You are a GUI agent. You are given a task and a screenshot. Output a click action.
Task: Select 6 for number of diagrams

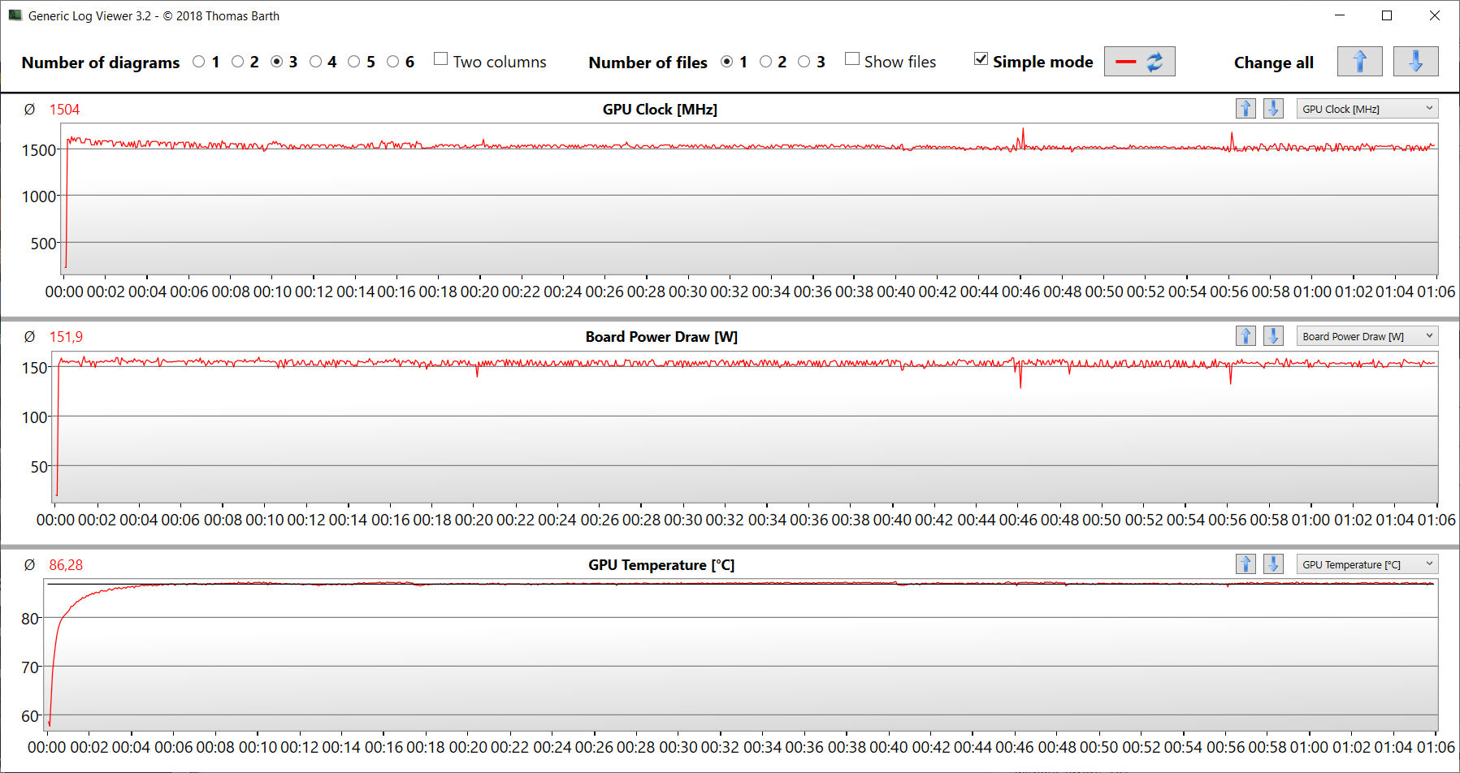pos(393,62)
